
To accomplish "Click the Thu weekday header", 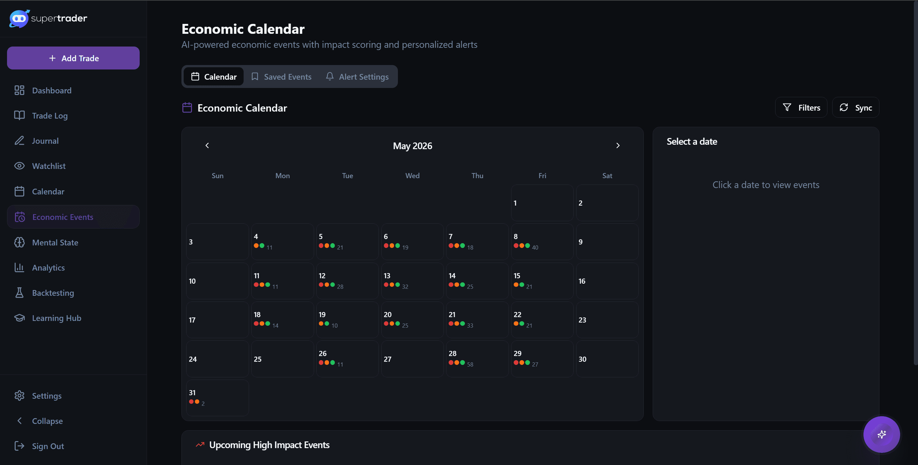I will tap(477, 175).
